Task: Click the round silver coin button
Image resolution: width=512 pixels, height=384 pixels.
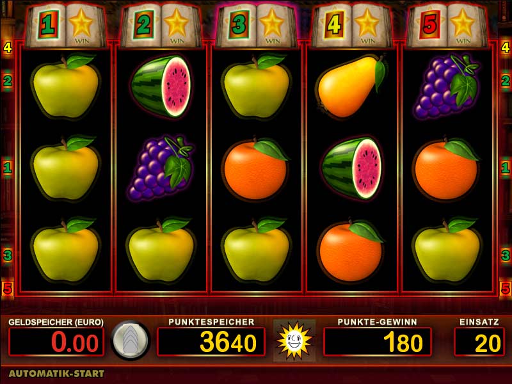Action: [131, 340]
